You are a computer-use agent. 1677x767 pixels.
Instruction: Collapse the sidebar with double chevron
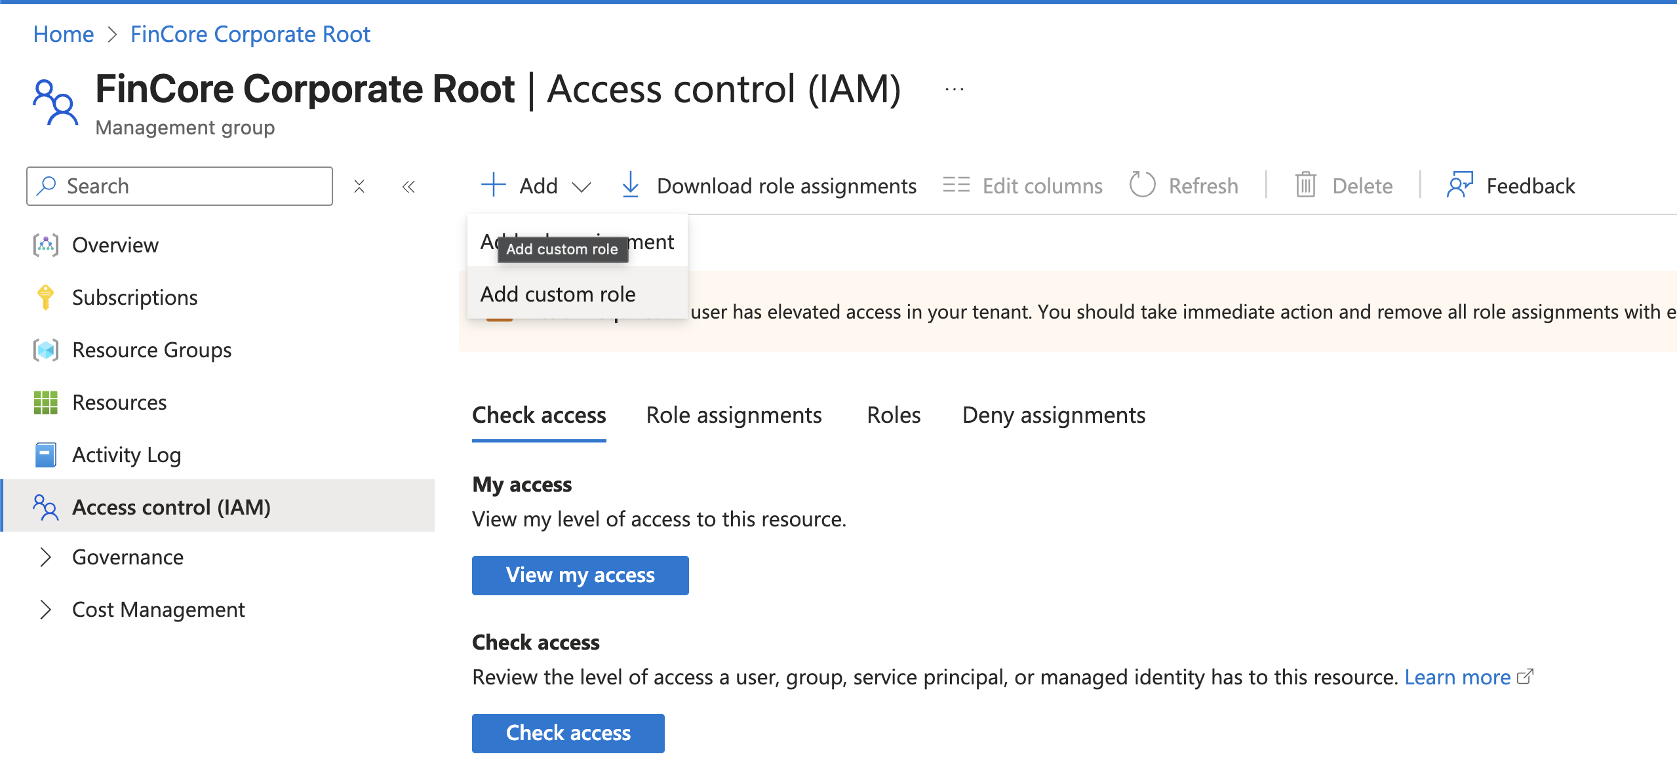click(408, 187)
